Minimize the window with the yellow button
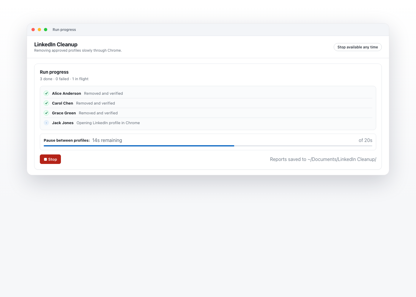 click(x=39, y=29)
